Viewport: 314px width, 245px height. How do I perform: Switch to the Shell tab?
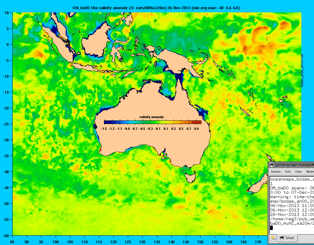coord(287,238)
